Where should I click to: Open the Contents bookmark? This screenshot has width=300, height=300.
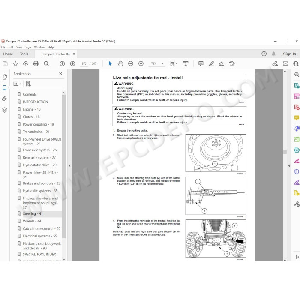(30, 94)
